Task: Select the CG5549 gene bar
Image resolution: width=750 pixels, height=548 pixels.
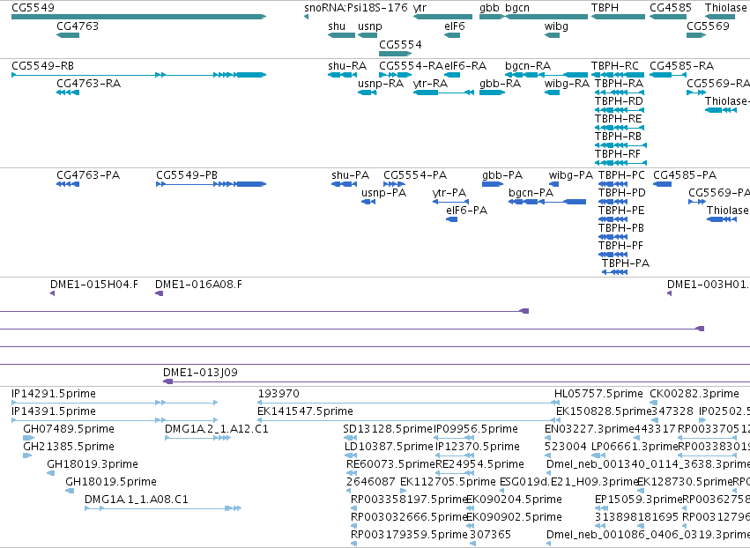Action: (138, 17)
